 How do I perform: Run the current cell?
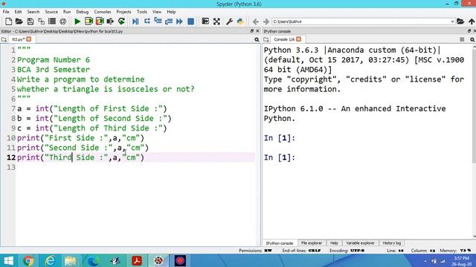89,22
